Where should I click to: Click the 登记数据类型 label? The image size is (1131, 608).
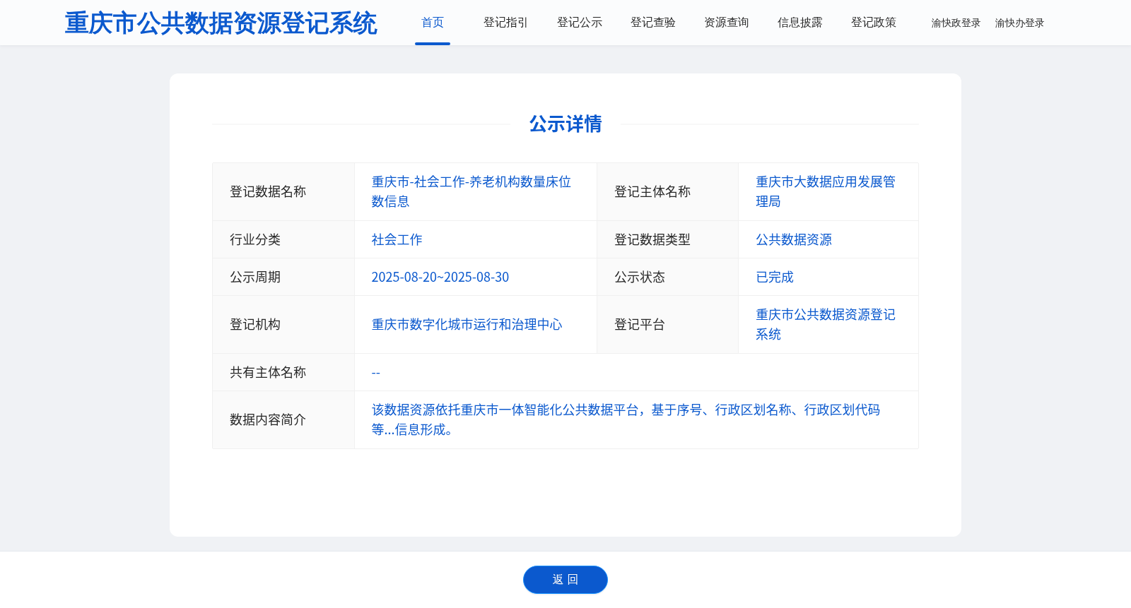tap(652, 239)
